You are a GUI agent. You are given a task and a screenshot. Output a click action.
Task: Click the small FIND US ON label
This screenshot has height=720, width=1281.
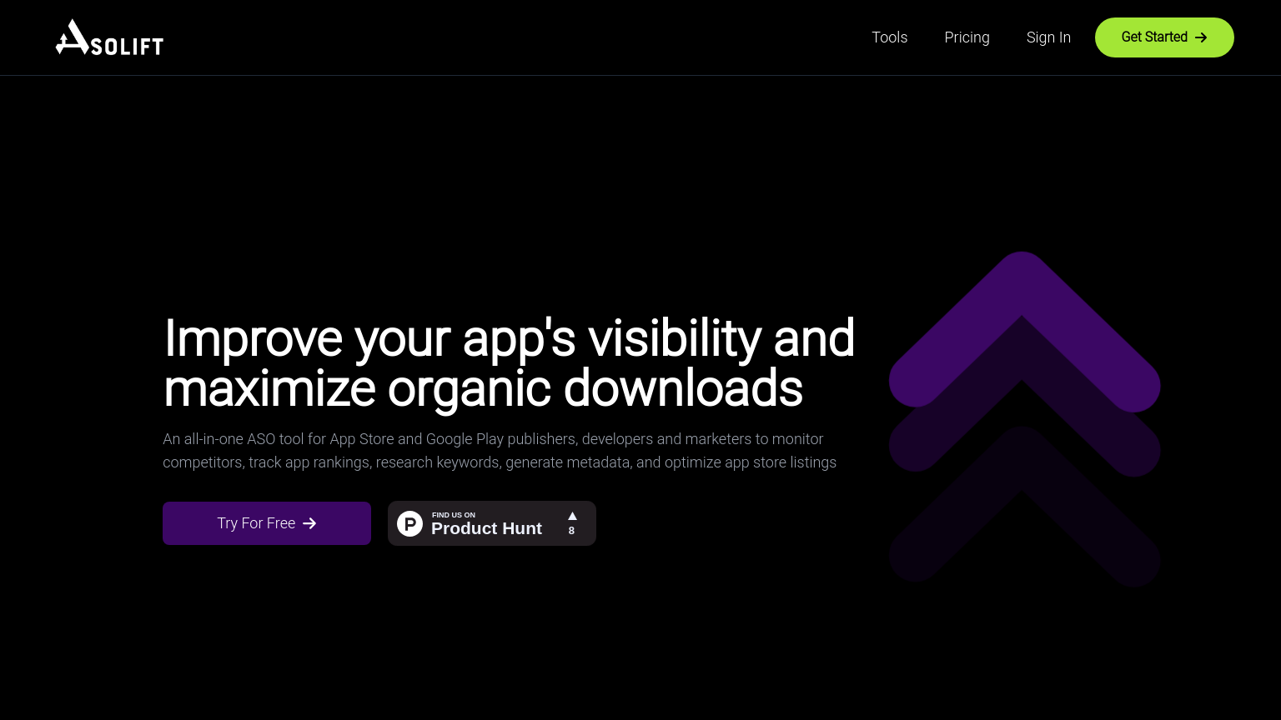[454, 515]
